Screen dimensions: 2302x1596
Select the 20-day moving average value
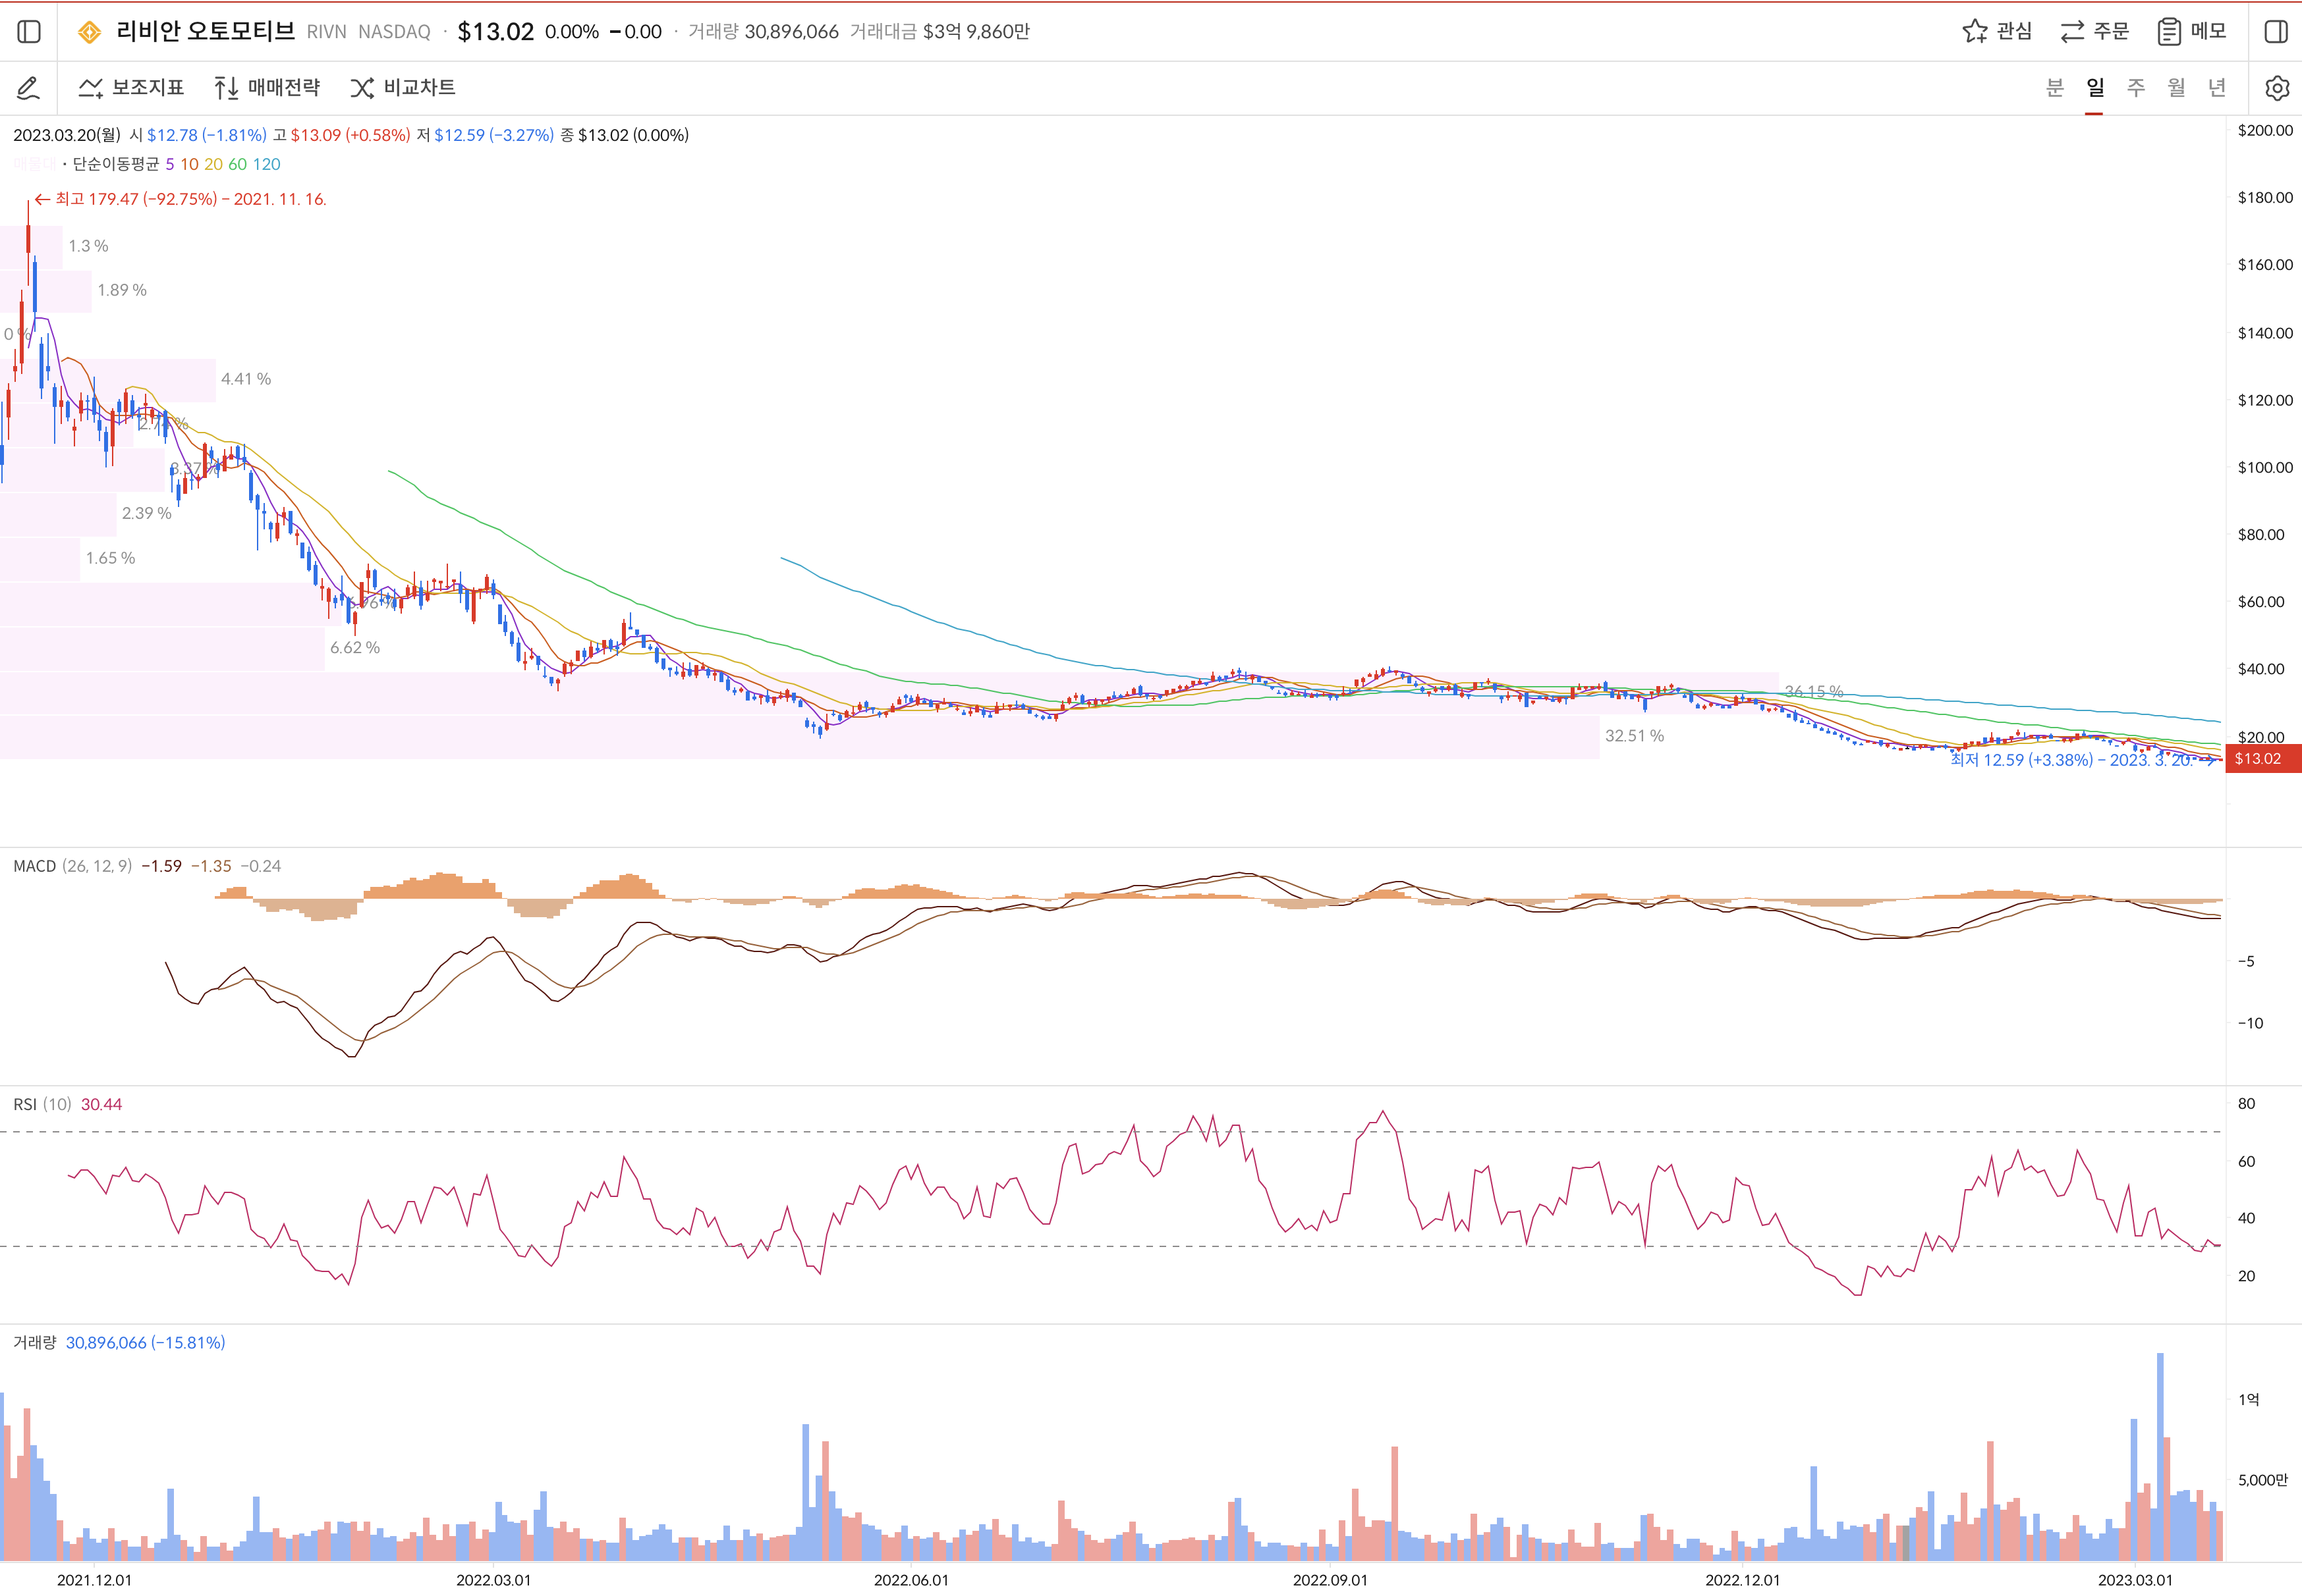click(213, 164)
